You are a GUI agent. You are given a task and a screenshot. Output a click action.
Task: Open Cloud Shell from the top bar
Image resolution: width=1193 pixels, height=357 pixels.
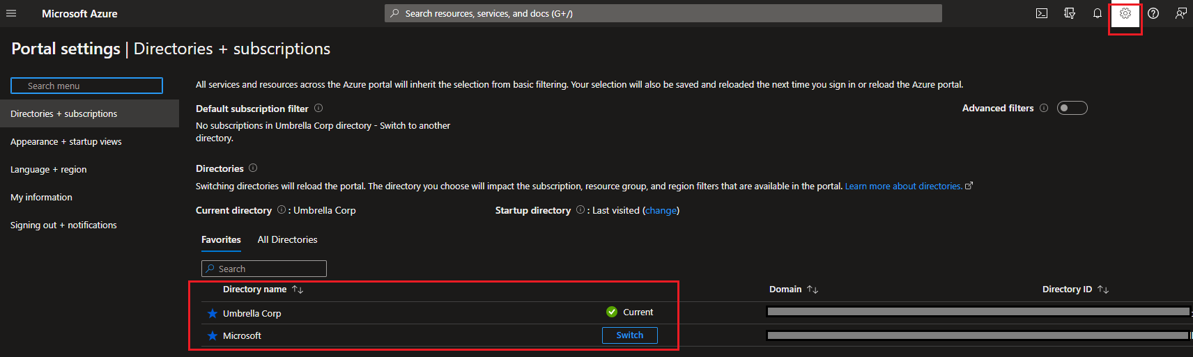pos(1042,13)
